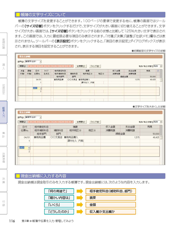Click the 収入金額 header in the enlarged-text ledger
Screen dimensions: 180x229
(110, 127)
